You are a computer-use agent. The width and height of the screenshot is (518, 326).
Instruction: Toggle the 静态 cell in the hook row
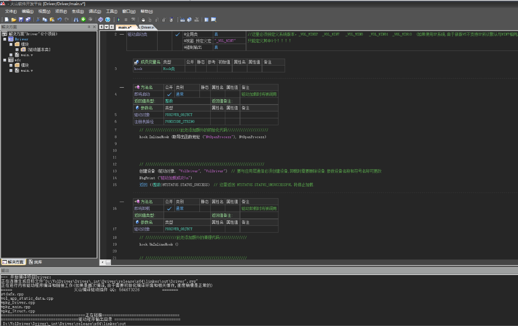tap(201, 69)
